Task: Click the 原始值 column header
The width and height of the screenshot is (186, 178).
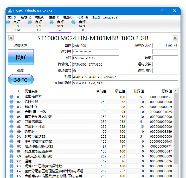Action: coord(159,91)
